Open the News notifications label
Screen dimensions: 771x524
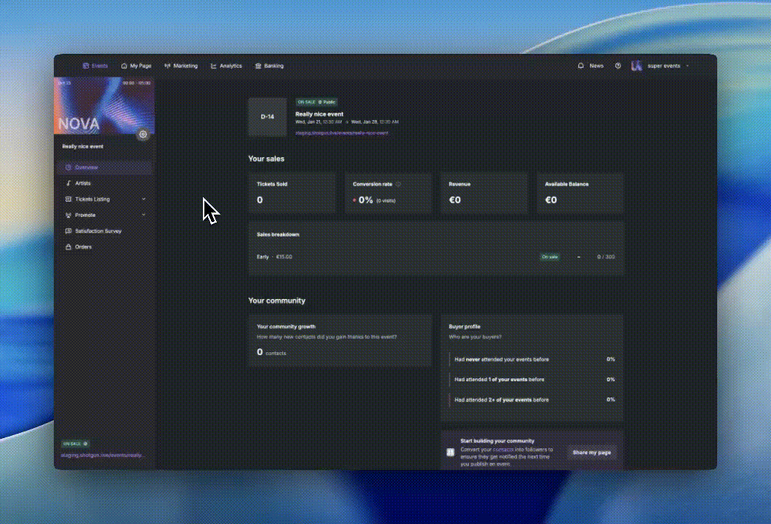coord(596,66)
